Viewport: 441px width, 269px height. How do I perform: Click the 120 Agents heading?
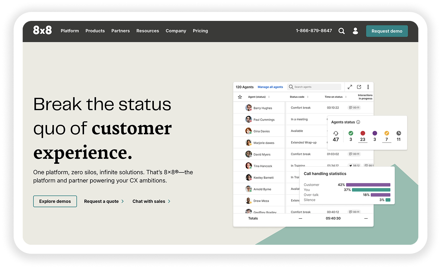(x=245, y=87)
